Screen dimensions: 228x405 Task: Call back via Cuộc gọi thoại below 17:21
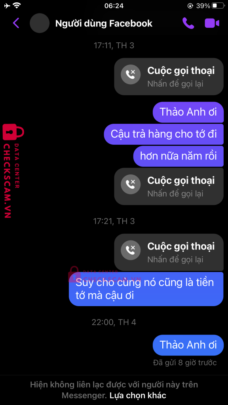(169, 252)
